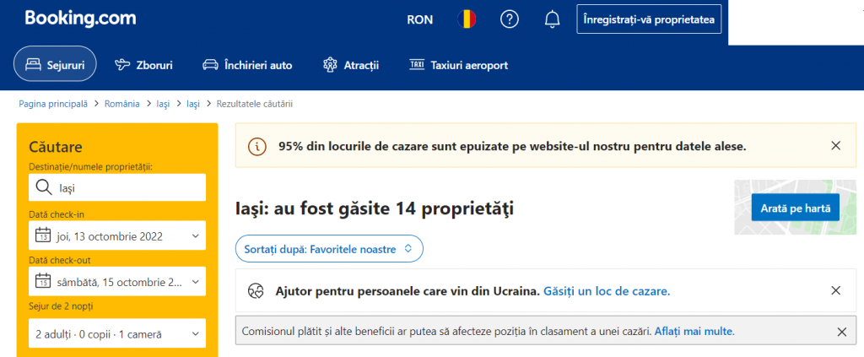Click the taxi icon next to Taxiuri aeroport
This screenshot has height=357, width=864.
coord(417,65)
